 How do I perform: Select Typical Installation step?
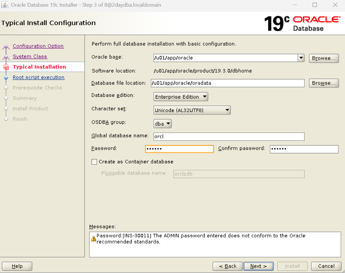pyautogui.click(x=39, y=67)
